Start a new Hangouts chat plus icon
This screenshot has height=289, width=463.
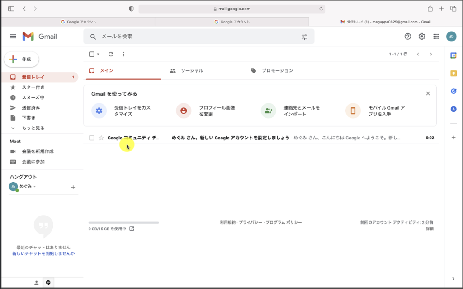(73, 187)
